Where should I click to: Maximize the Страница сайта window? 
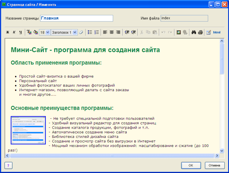(x=218, y=5)
